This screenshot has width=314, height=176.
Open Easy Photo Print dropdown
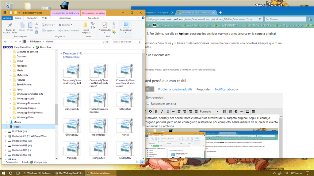(34, 47)
